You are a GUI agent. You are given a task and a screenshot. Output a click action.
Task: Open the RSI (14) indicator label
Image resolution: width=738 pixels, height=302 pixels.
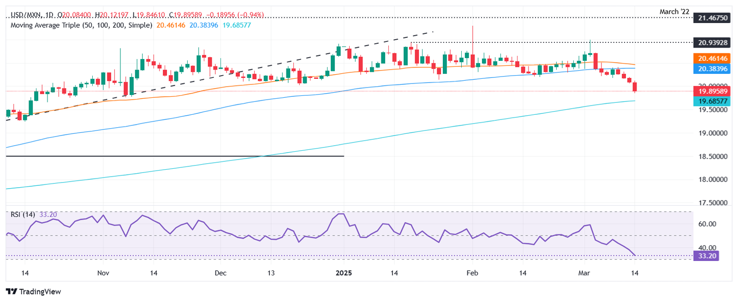(x=23, y=214)
